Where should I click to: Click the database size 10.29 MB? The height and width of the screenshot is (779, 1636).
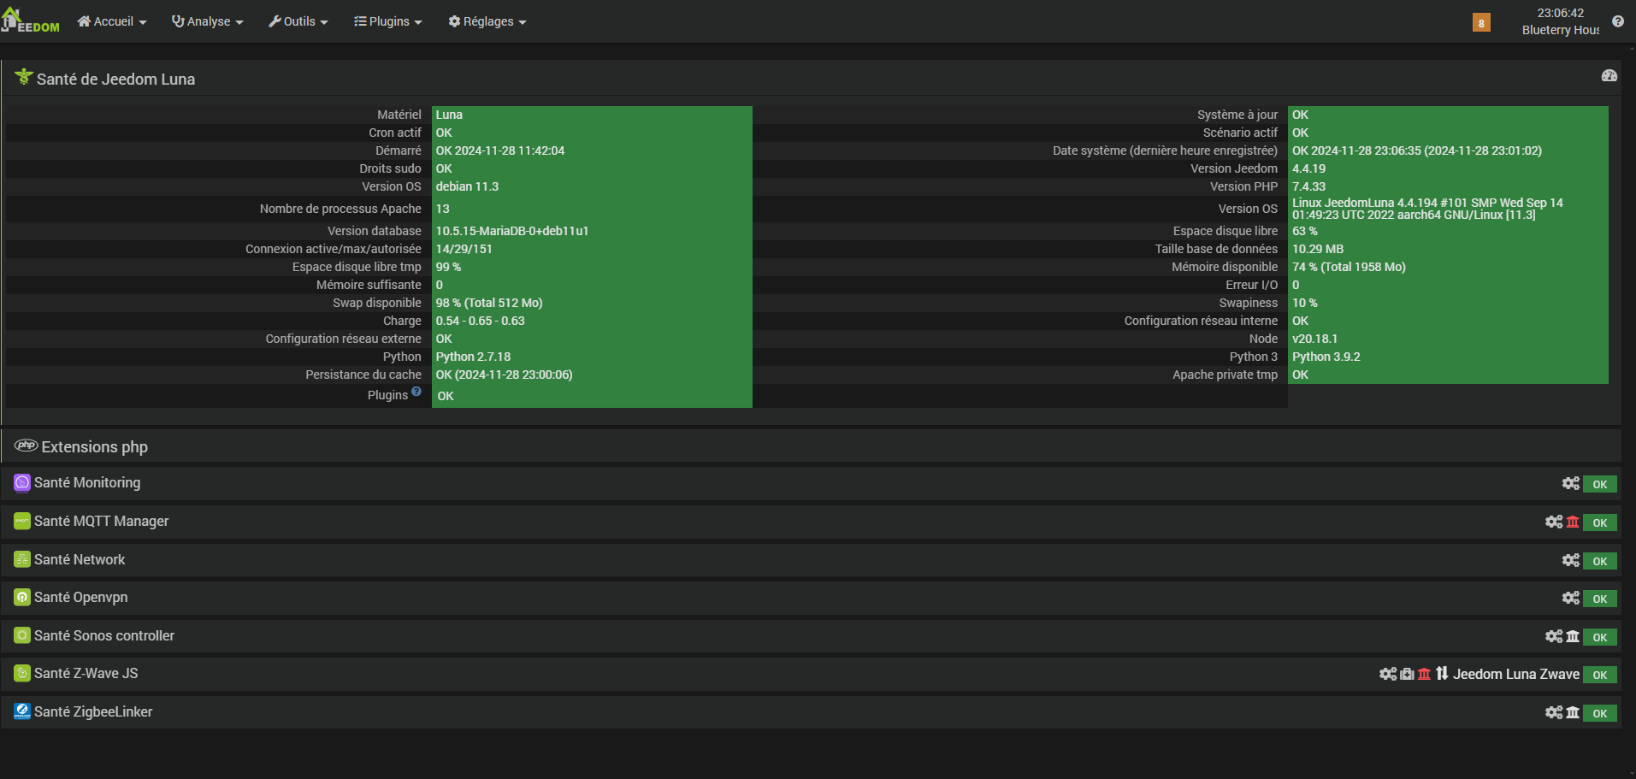coord(1318,249)
